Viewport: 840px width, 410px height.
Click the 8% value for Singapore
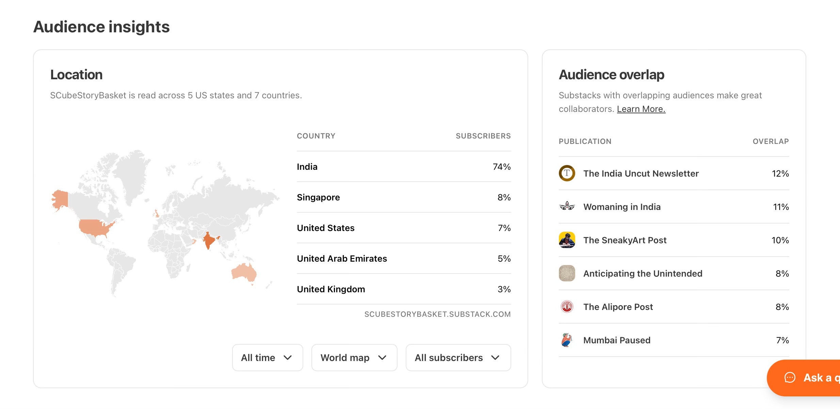tap(504, 197)
